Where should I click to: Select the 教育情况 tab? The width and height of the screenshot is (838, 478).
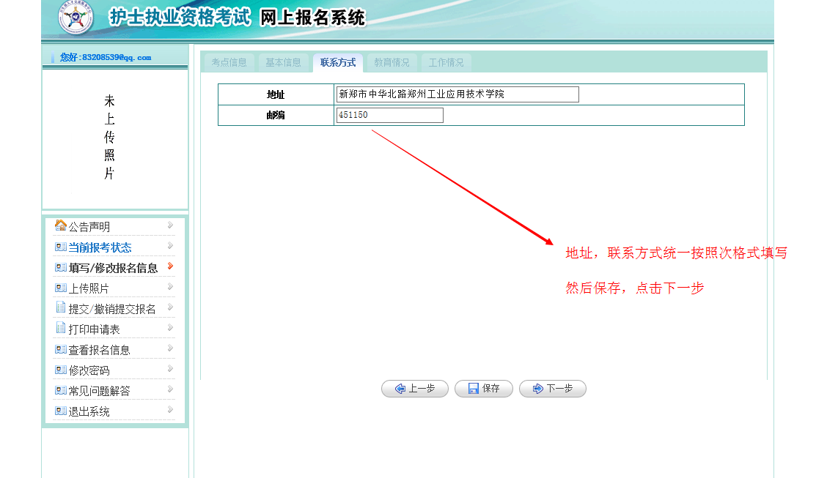click(392, 63)
